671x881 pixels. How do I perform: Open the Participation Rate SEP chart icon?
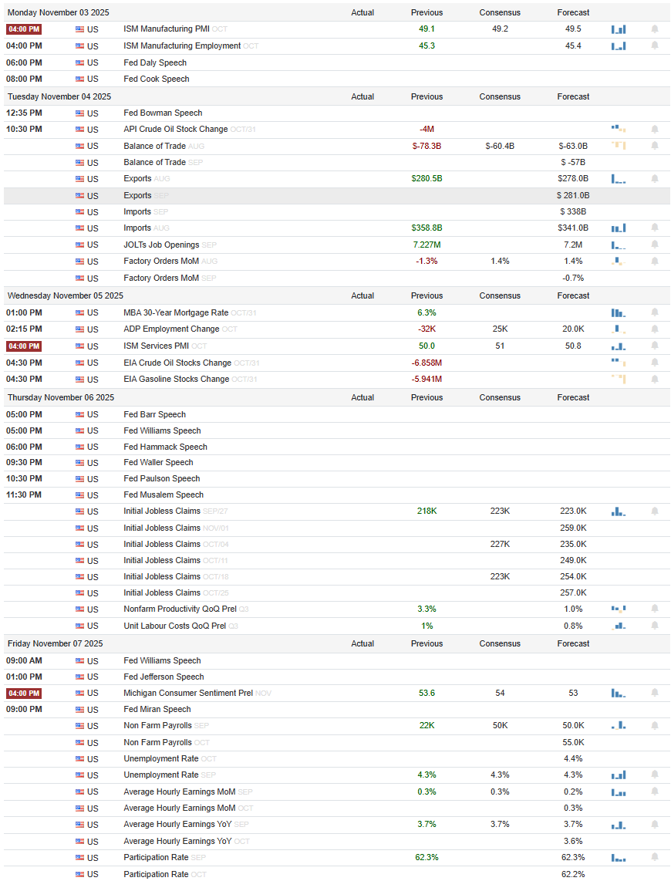tap(619, 858)
